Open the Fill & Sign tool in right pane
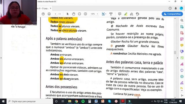 (x=182, y=64)
